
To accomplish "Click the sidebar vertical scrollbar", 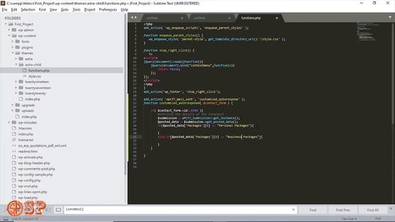I will 125,94.
